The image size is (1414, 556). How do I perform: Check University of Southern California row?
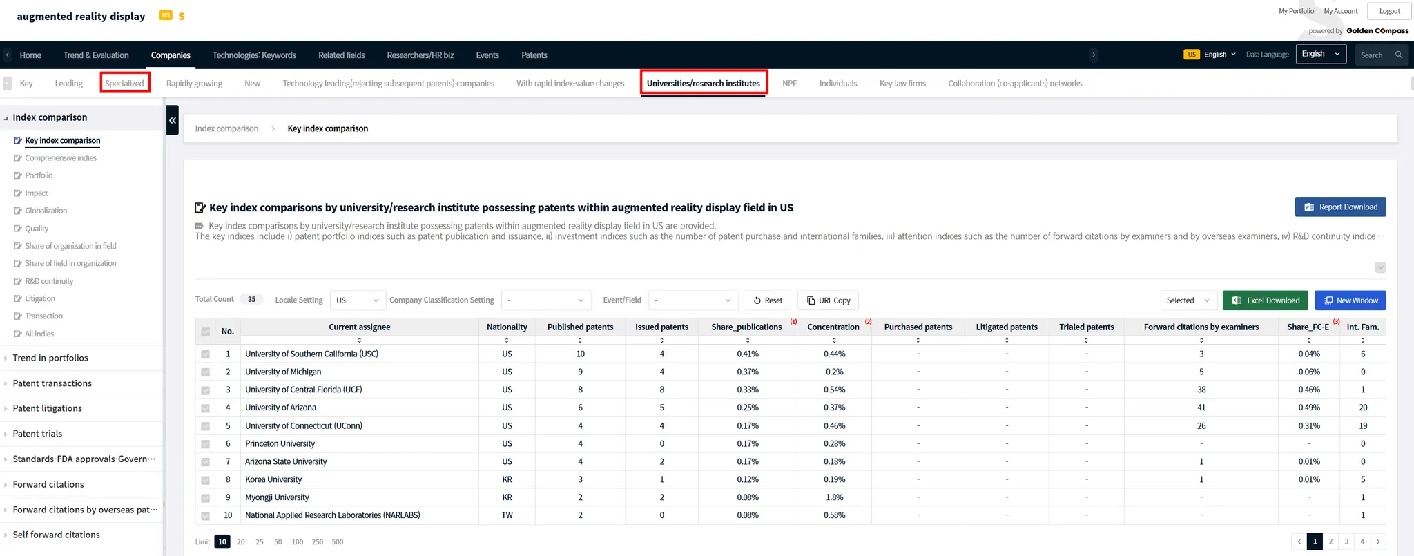pos(205,354)
